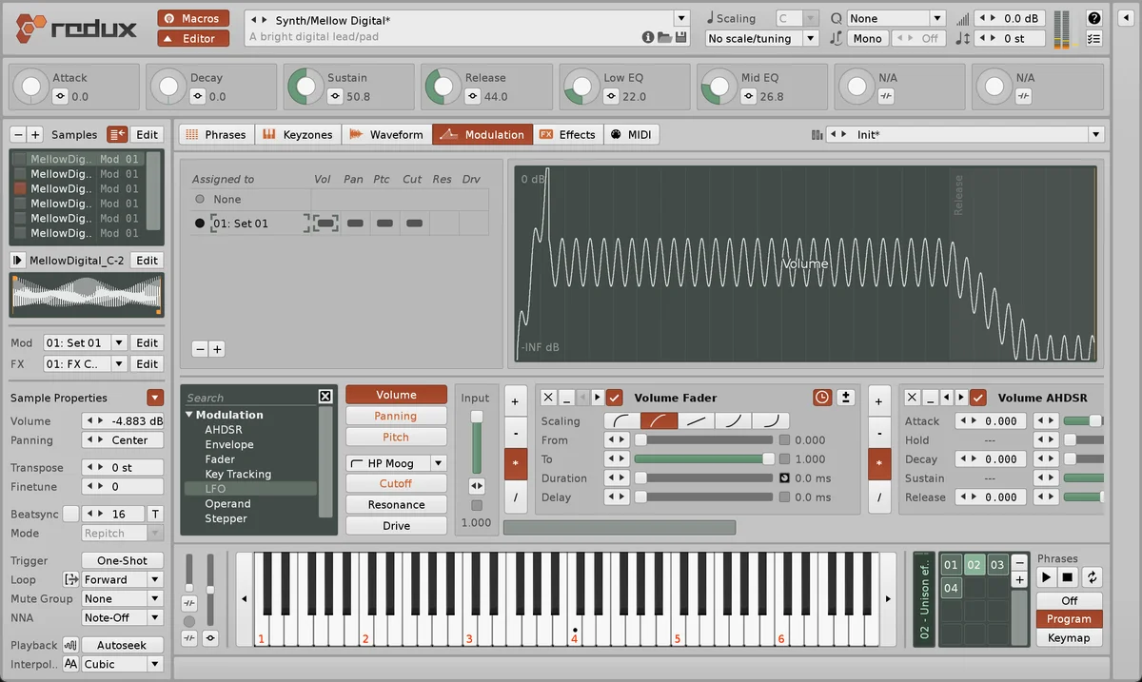Click the sample list toggle icon beside Edit
Image resolution: width=1142 pixels, height=682 pixels.
(117, 135)
